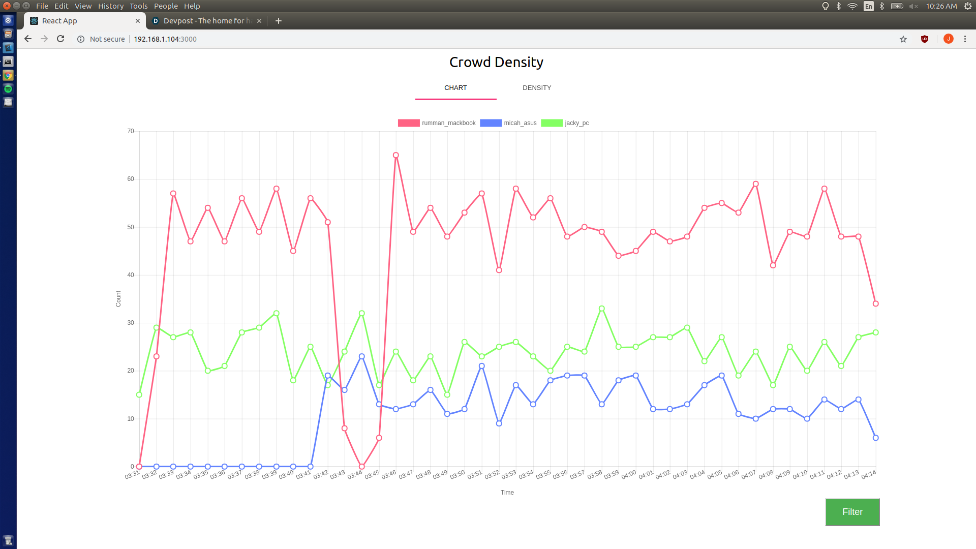
Task: Click site info Not secure icon
Action: tap(81, 39)
